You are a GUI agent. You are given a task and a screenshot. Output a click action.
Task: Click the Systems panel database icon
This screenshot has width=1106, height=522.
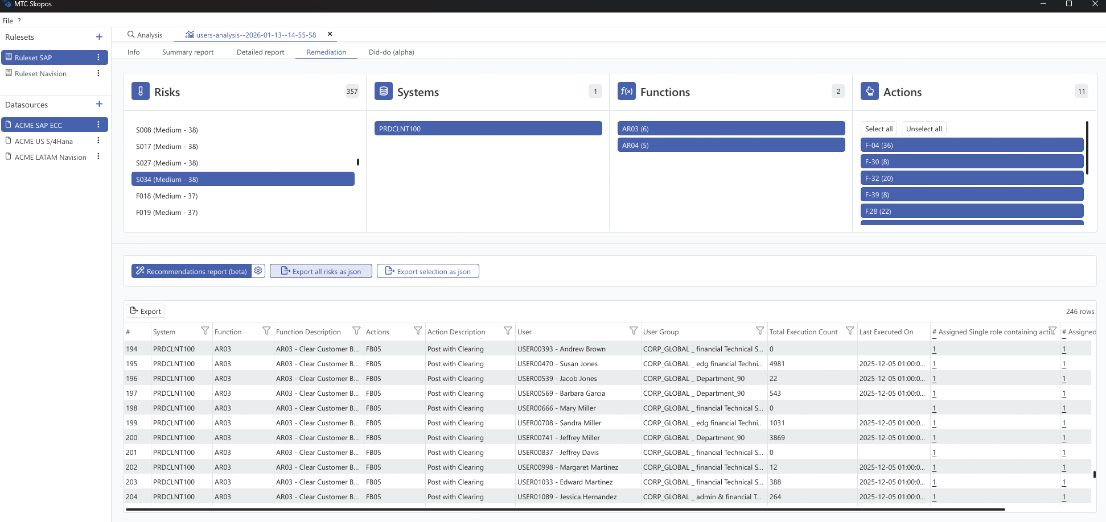pos(383,91)
